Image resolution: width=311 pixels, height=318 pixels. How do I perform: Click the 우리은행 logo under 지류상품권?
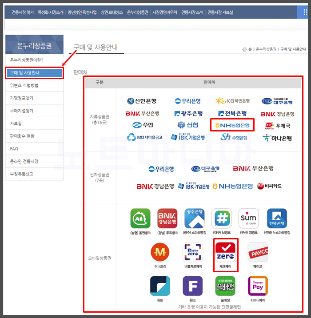pyautogui.click(x=187, y=101)
